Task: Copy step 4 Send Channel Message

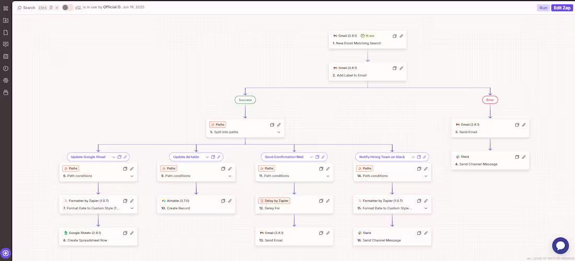Action: [x=517, y=157]
